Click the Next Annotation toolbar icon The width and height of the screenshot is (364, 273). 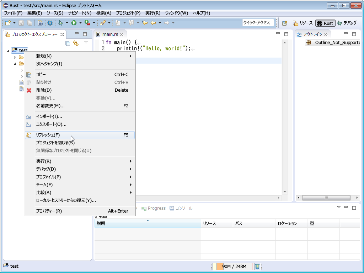[118, 23]
